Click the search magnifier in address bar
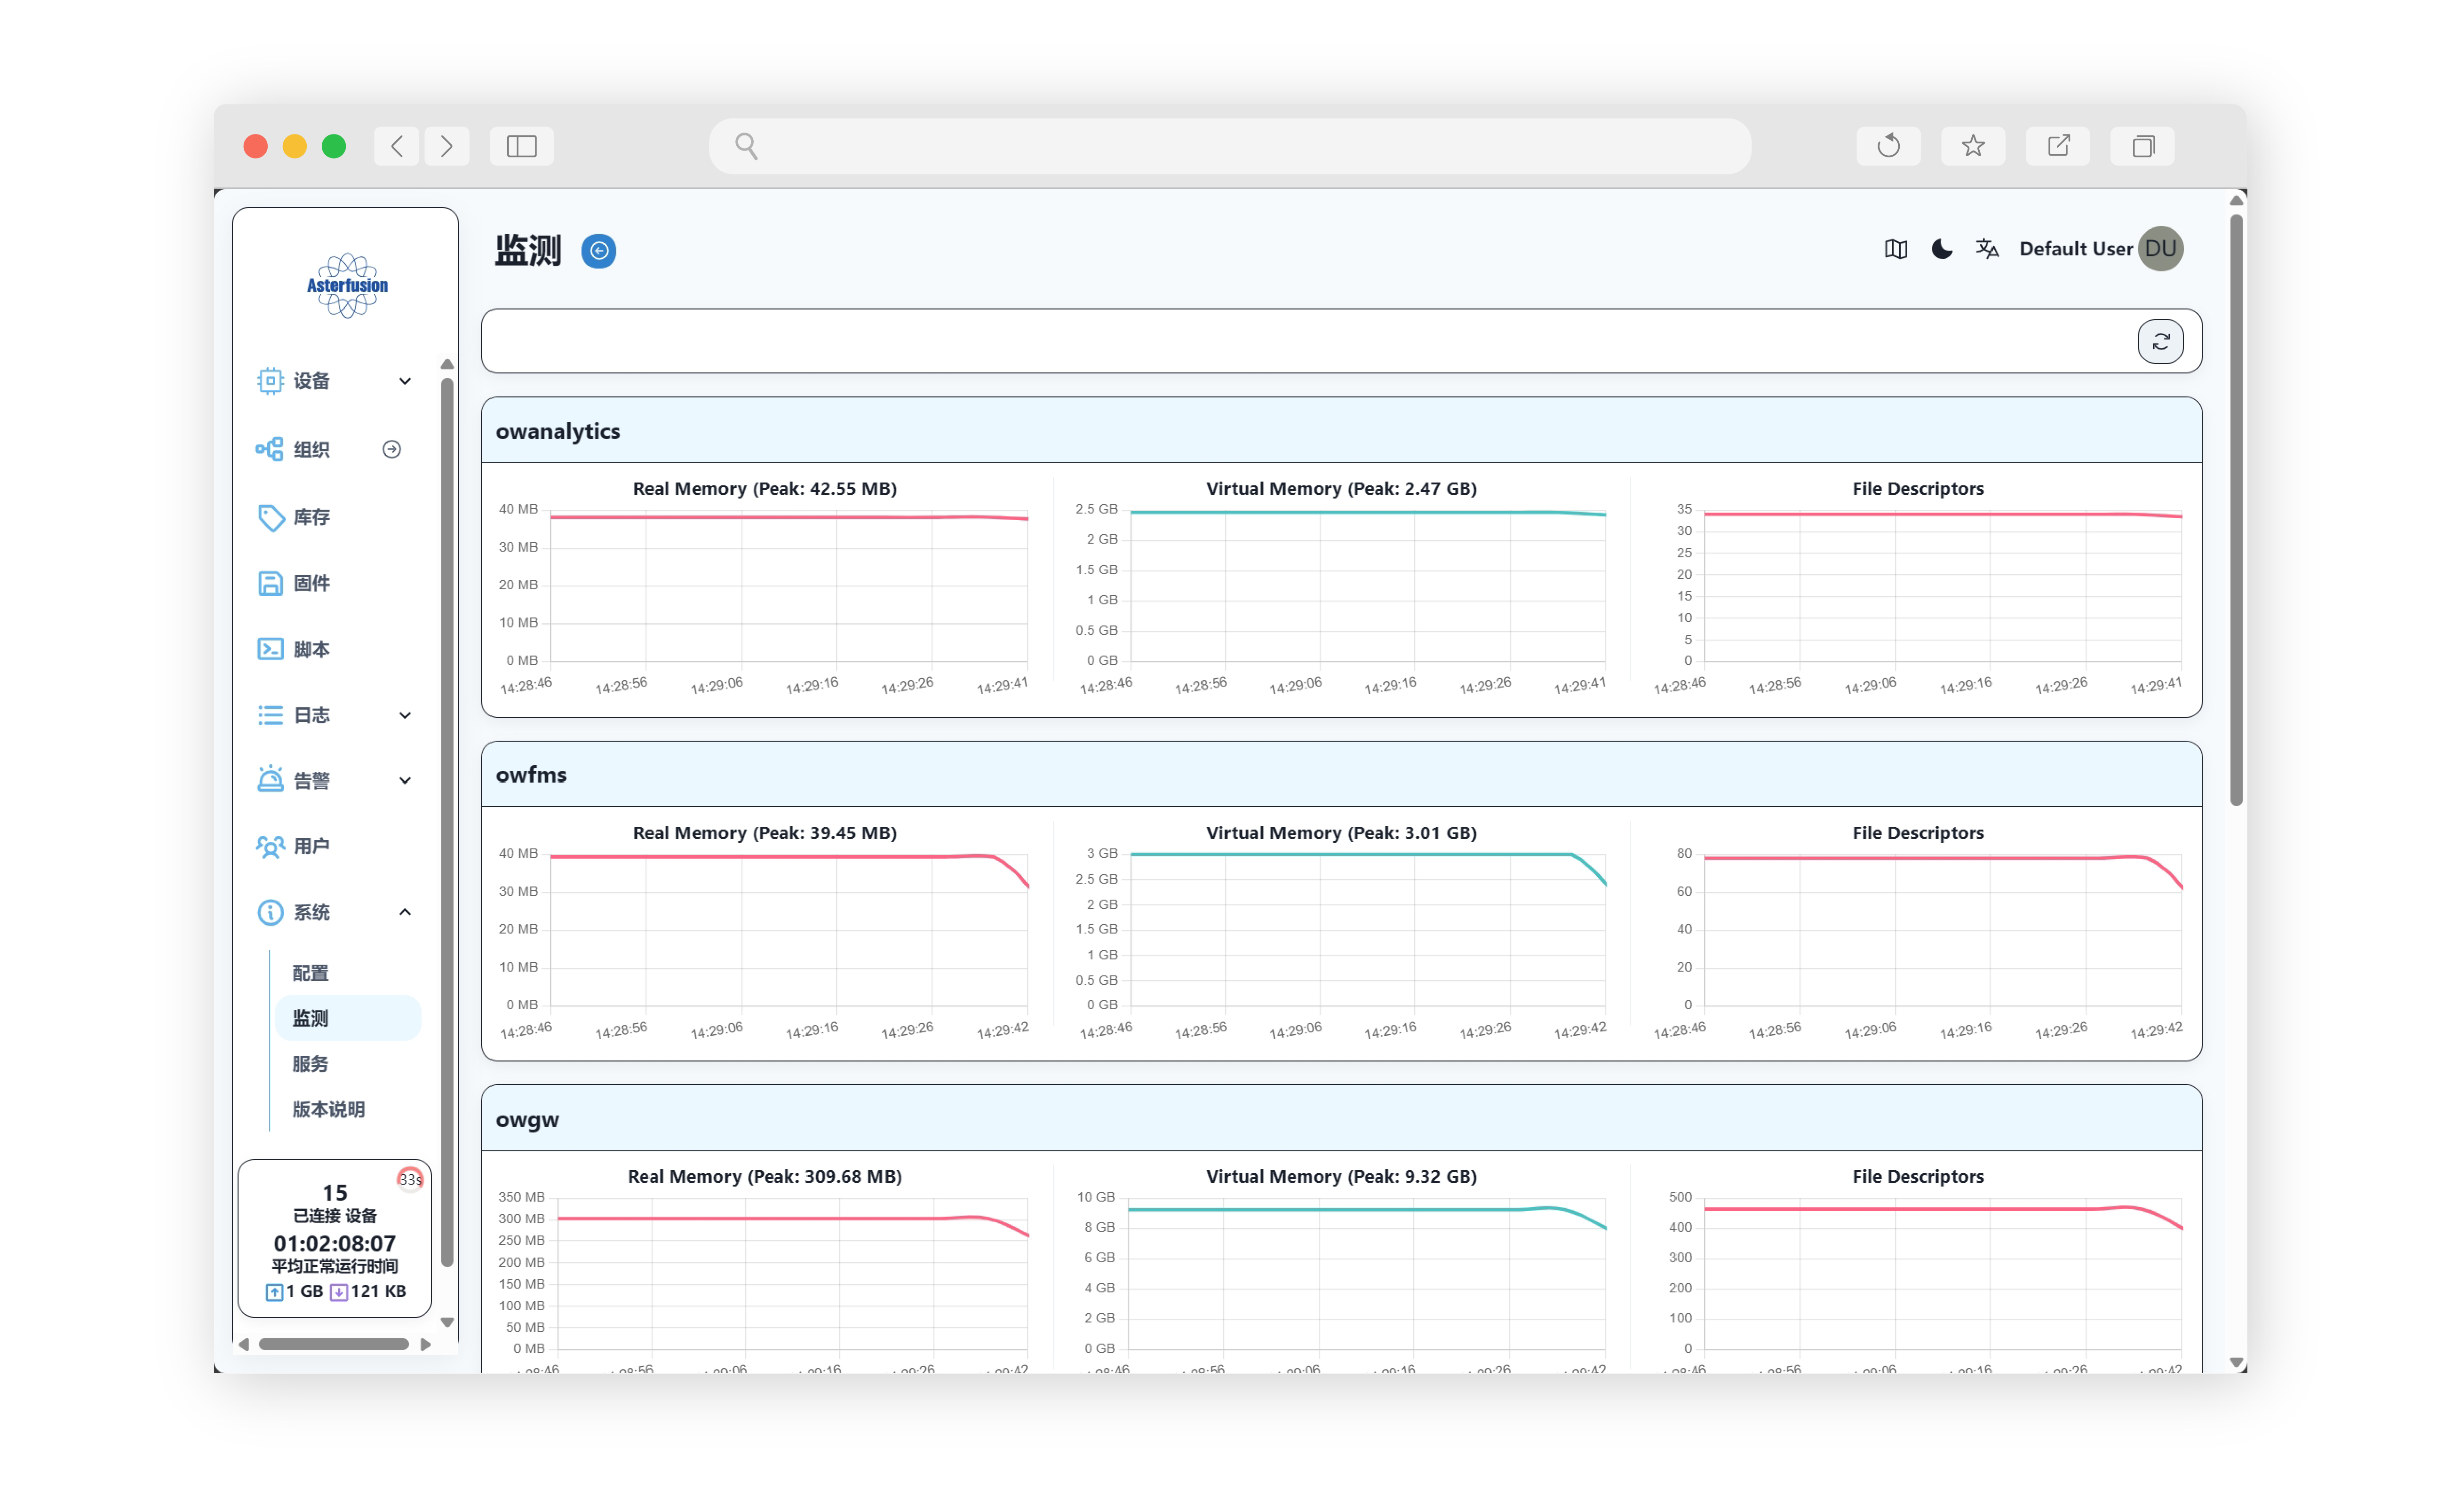The height and width of the screenshot is (1512, 2461). tap(746, 146)
